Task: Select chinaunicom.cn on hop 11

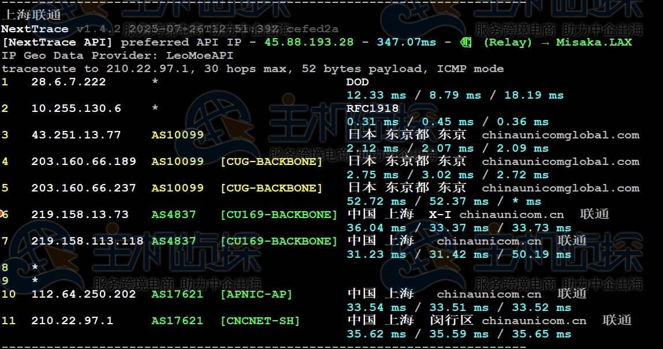Action: click(x=534, y=321)
